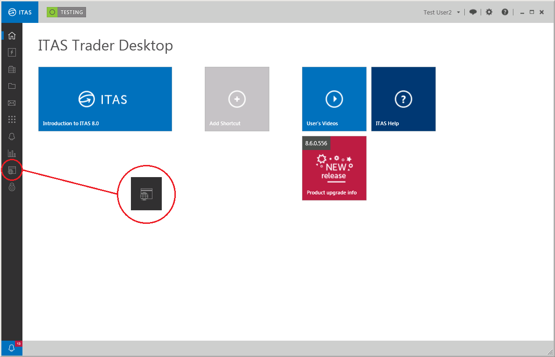Viewport: 555px width, 357px height.
Task: Open the User's Videos tile
Action: [334, 99]
